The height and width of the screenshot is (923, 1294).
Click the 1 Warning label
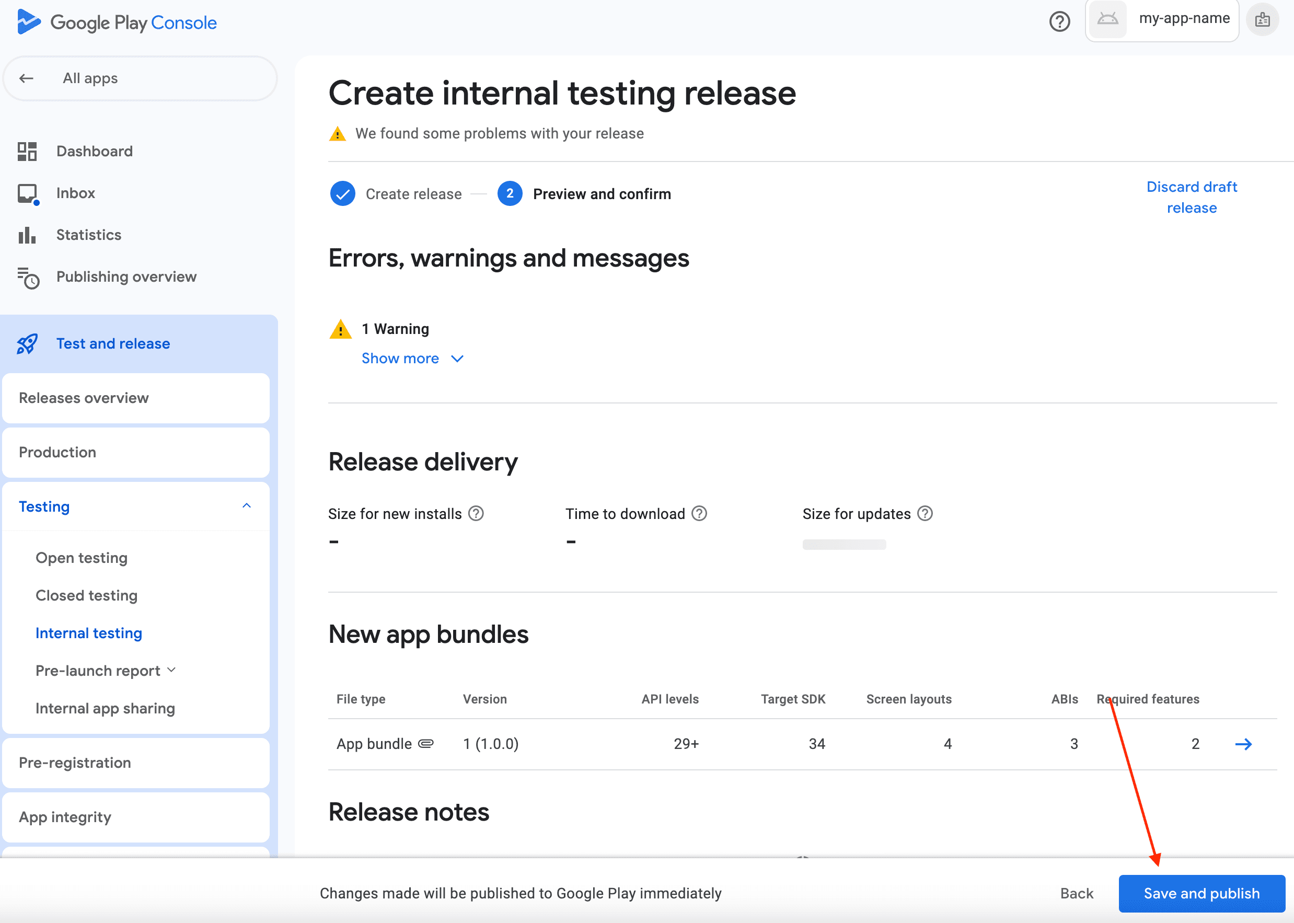pos(396,329)
